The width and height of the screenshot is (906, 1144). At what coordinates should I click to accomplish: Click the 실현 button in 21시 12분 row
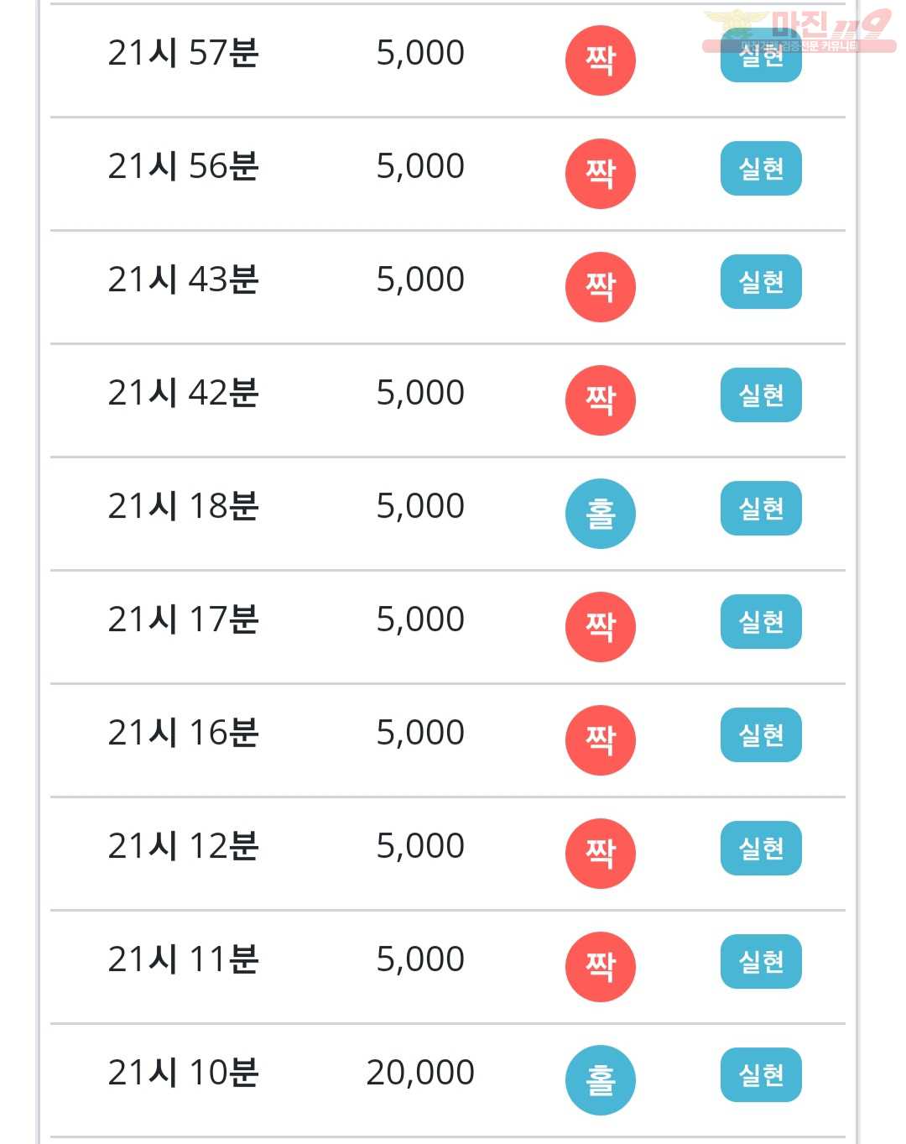(761, 849)
